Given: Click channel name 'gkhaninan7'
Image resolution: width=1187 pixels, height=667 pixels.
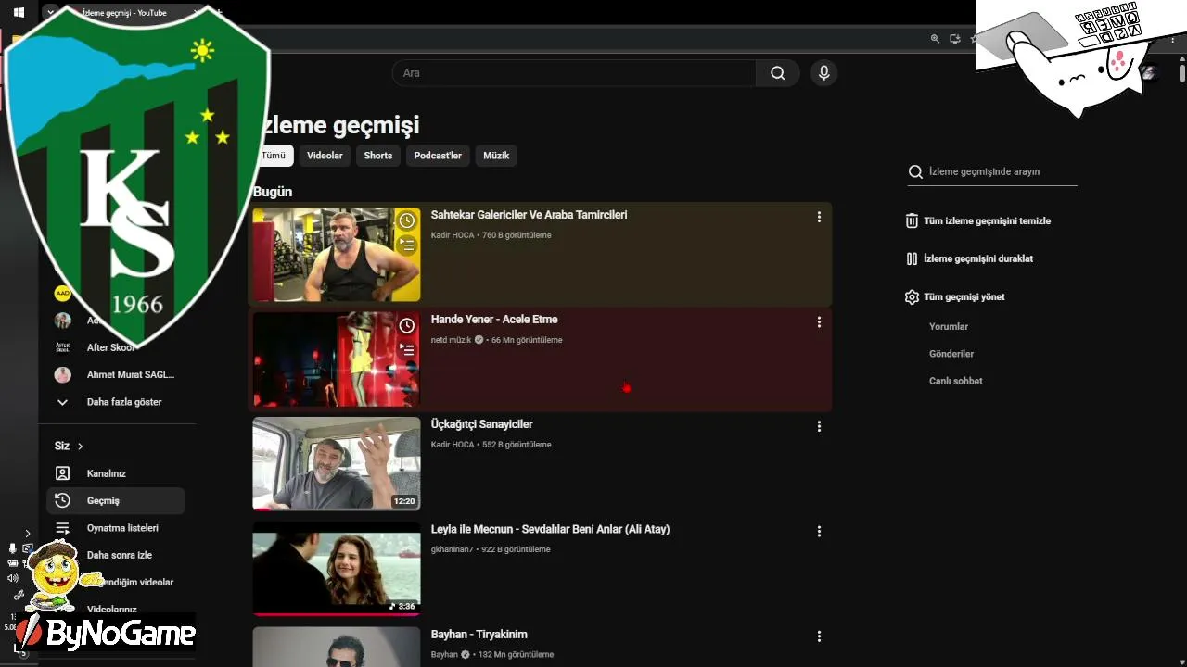Looking at the screenshot, I should click(x=452, y=549).
